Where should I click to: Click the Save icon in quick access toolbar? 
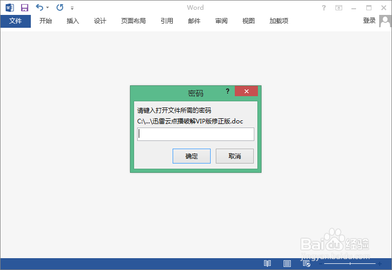pos(25,8)
